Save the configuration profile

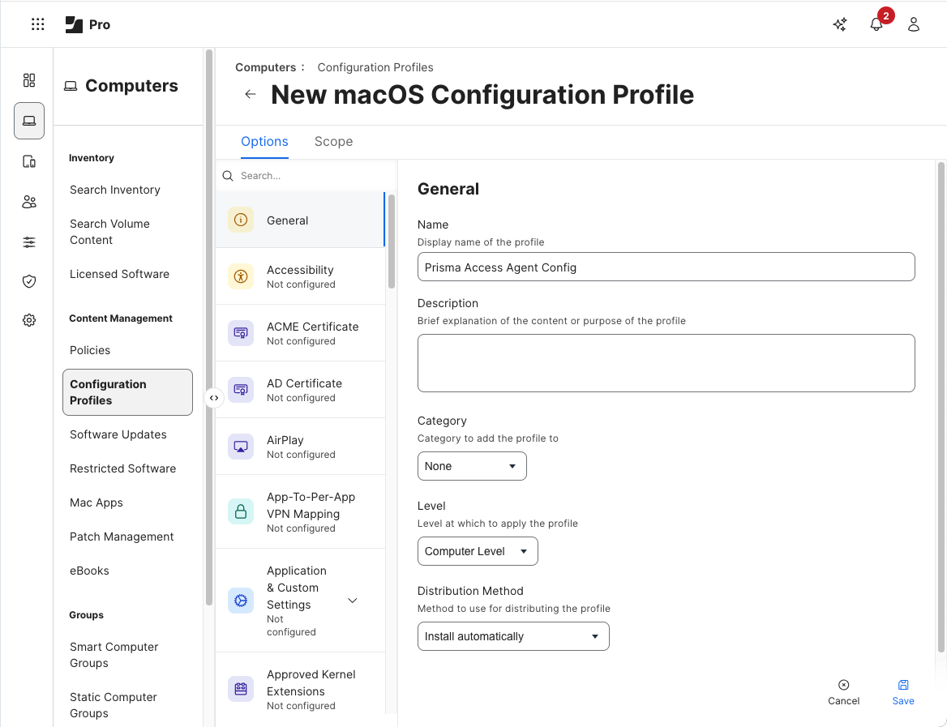click(902, 691)
